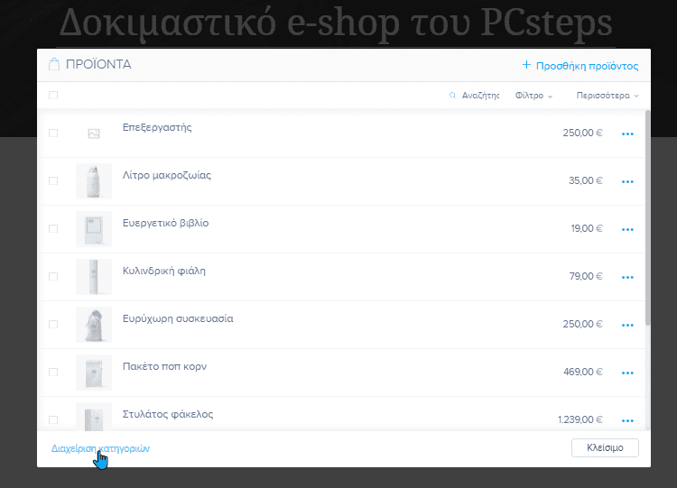The image size is (677, 488).
Task: Open the Διαχείριση κατηγοριών link
Action: 100,448
